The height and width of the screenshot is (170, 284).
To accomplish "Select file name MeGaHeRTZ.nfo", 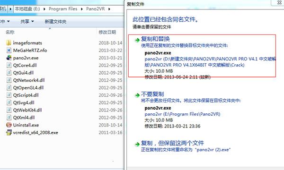I will 30,50.
